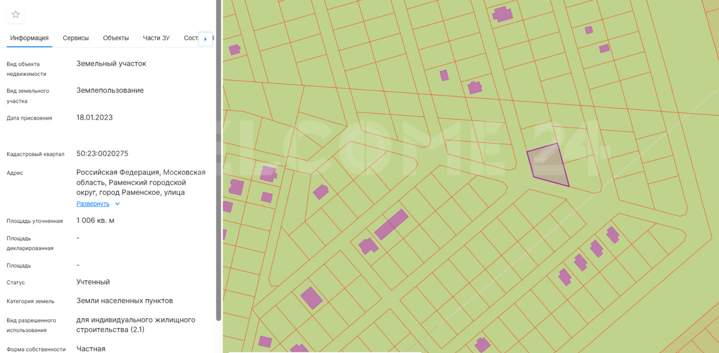Expand the address via Развернуть link

93,204
